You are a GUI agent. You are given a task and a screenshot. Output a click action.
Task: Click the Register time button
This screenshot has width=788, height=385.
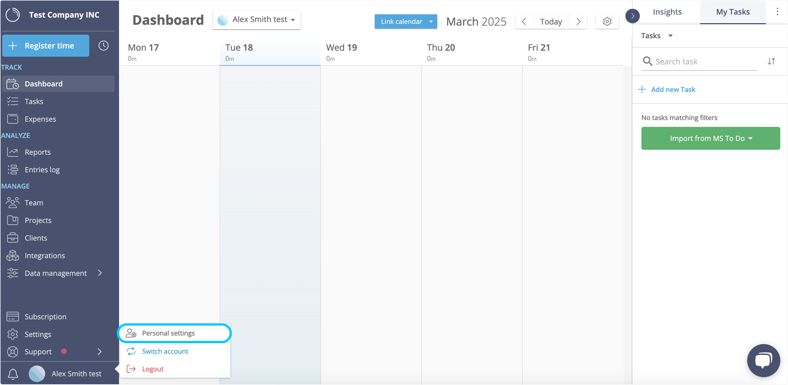[45, 45]
